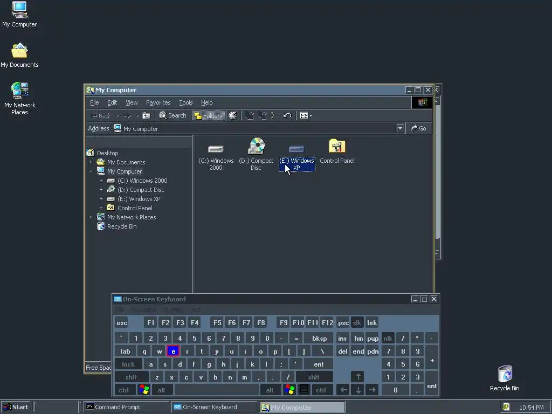
Task: Select Recycle Bin in folder tree
Action: pyautogui.click(x=122, y=226)
